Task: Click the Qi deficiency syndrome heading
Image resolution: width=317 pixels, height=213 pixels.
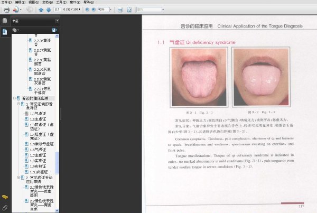Action: [x=202, y=42]
